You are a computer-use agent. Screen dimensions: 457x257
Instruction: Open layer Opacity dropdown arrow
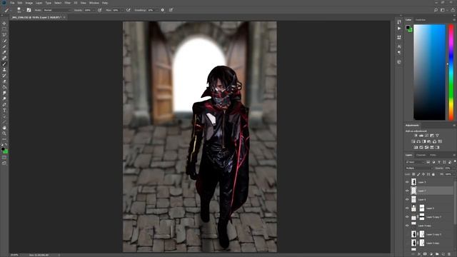(x=454, y=168)
